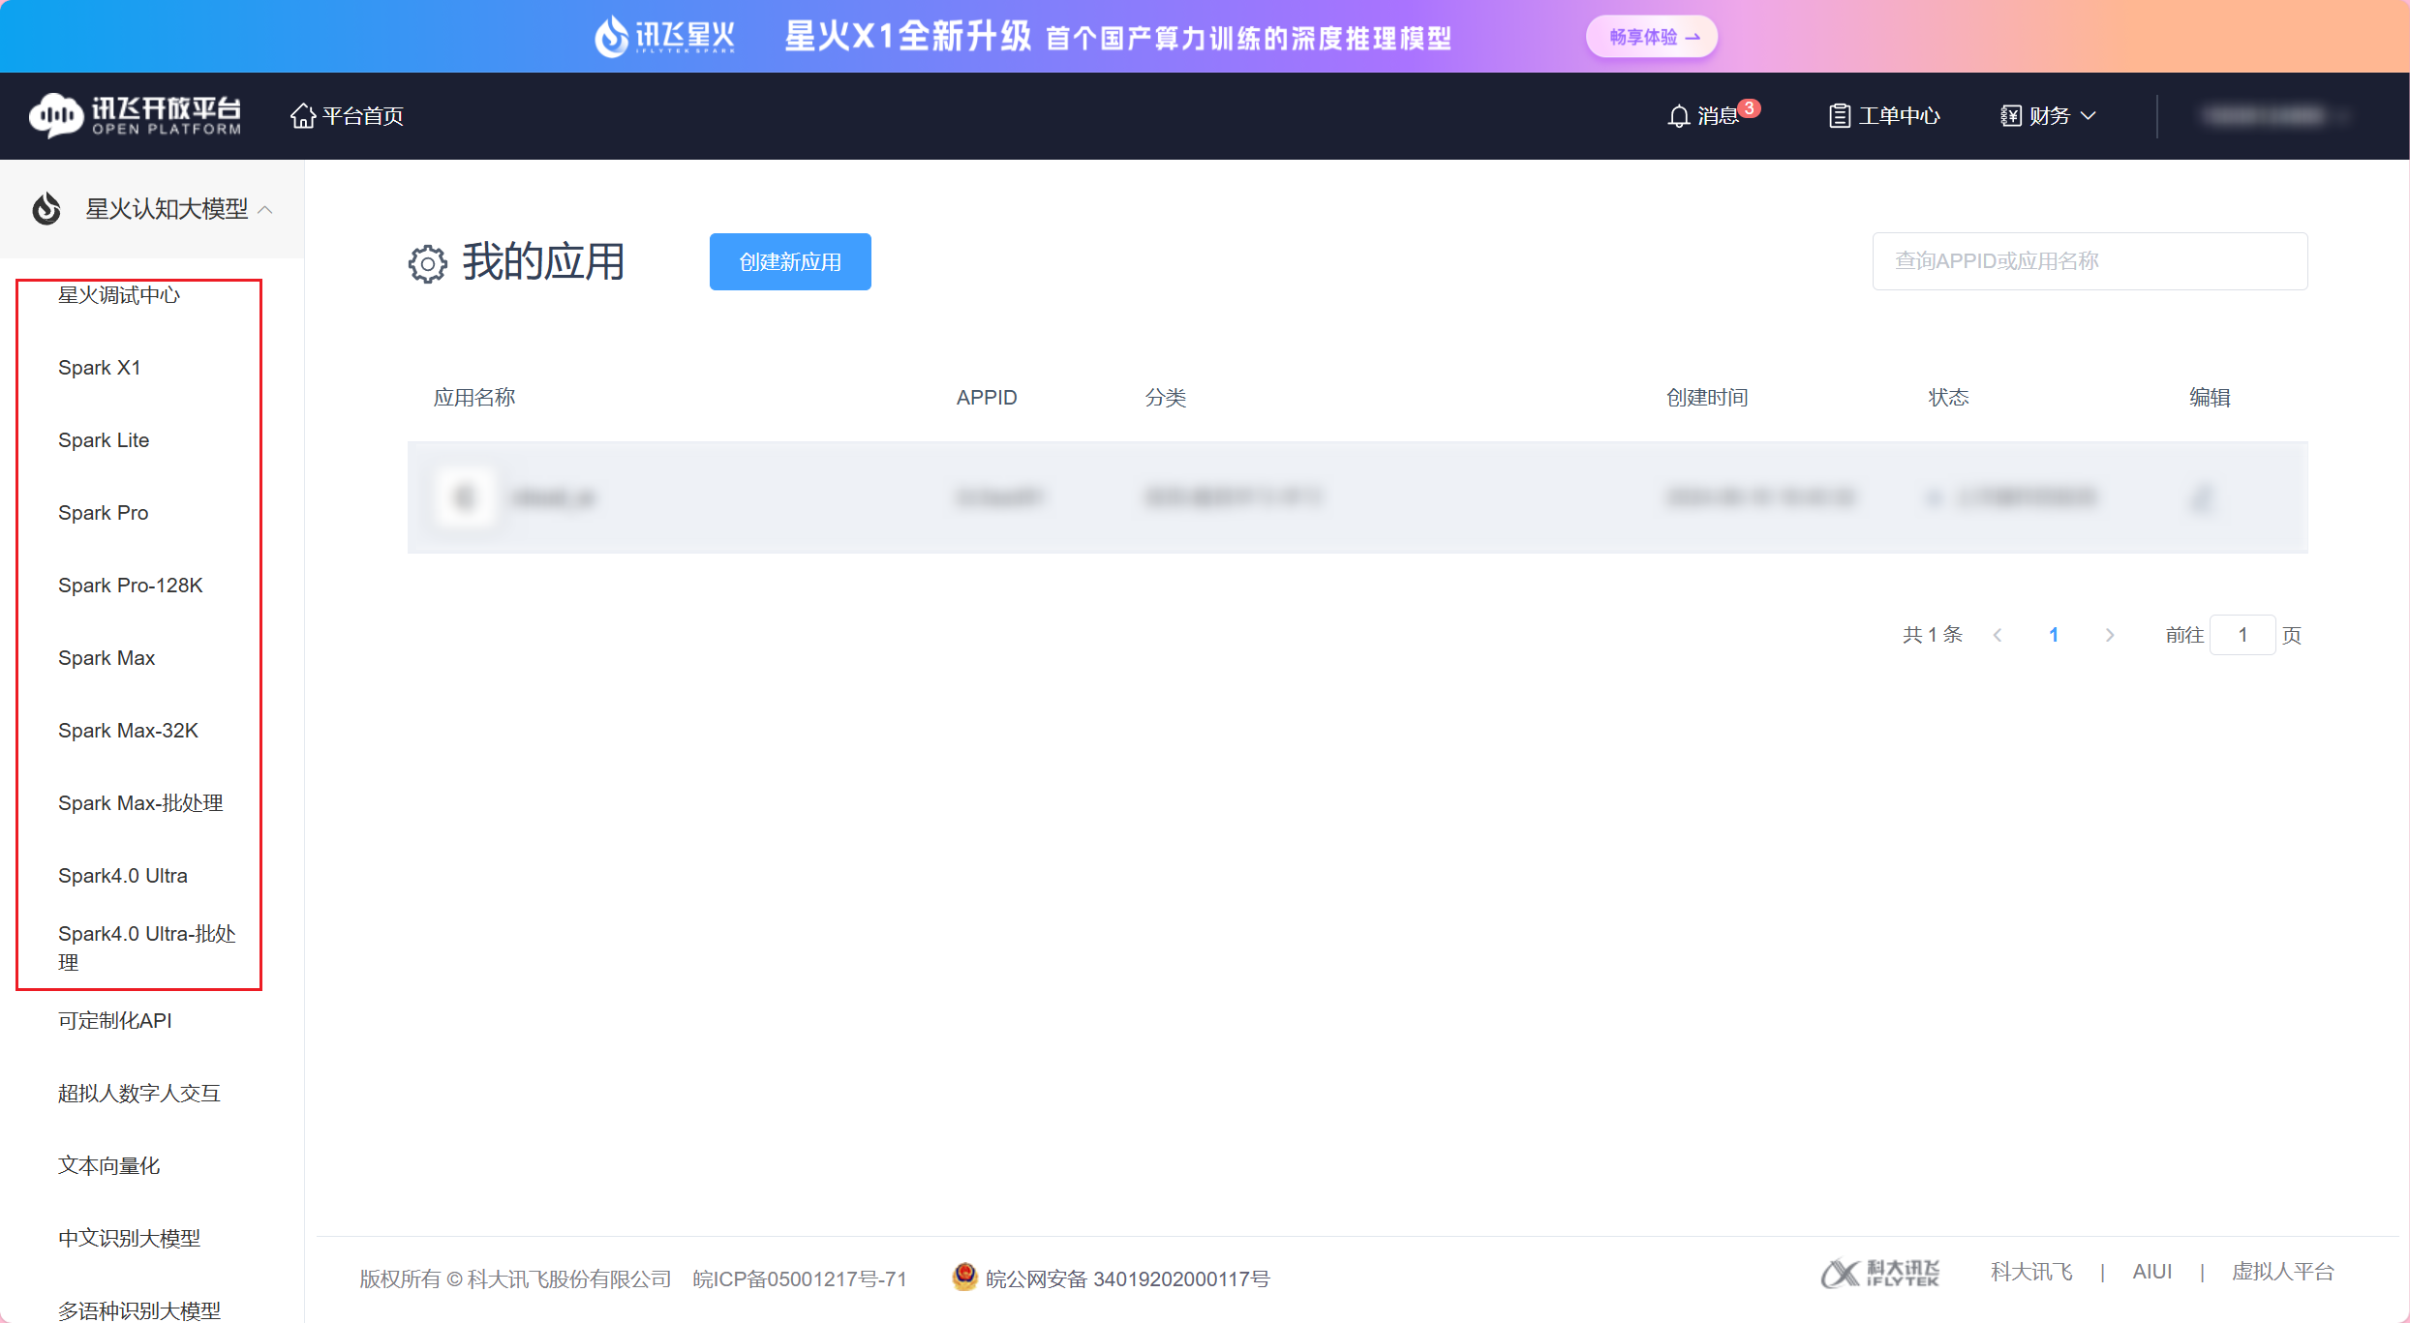Focus the 查询APPID或应用名称 search field
Screen dimensions: 2410x1323
tap(2090, 261)
